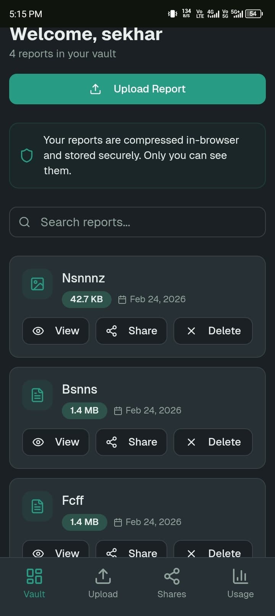
Task: View Usage statistics via the bar chart icon
Action: coord(240,575)
